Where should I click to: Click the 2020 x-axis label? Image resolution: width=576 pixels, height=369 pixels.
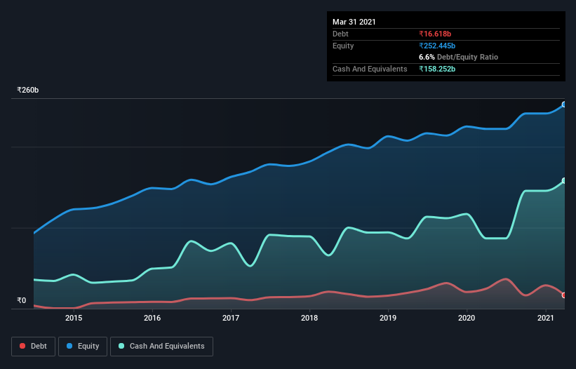(467, 318)
